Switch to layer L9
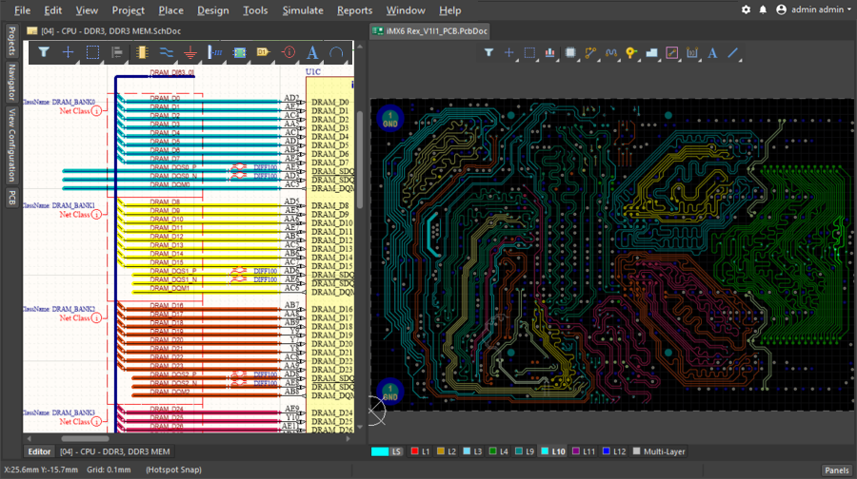This screenshot has width=857, height=479. coord(526,451)
